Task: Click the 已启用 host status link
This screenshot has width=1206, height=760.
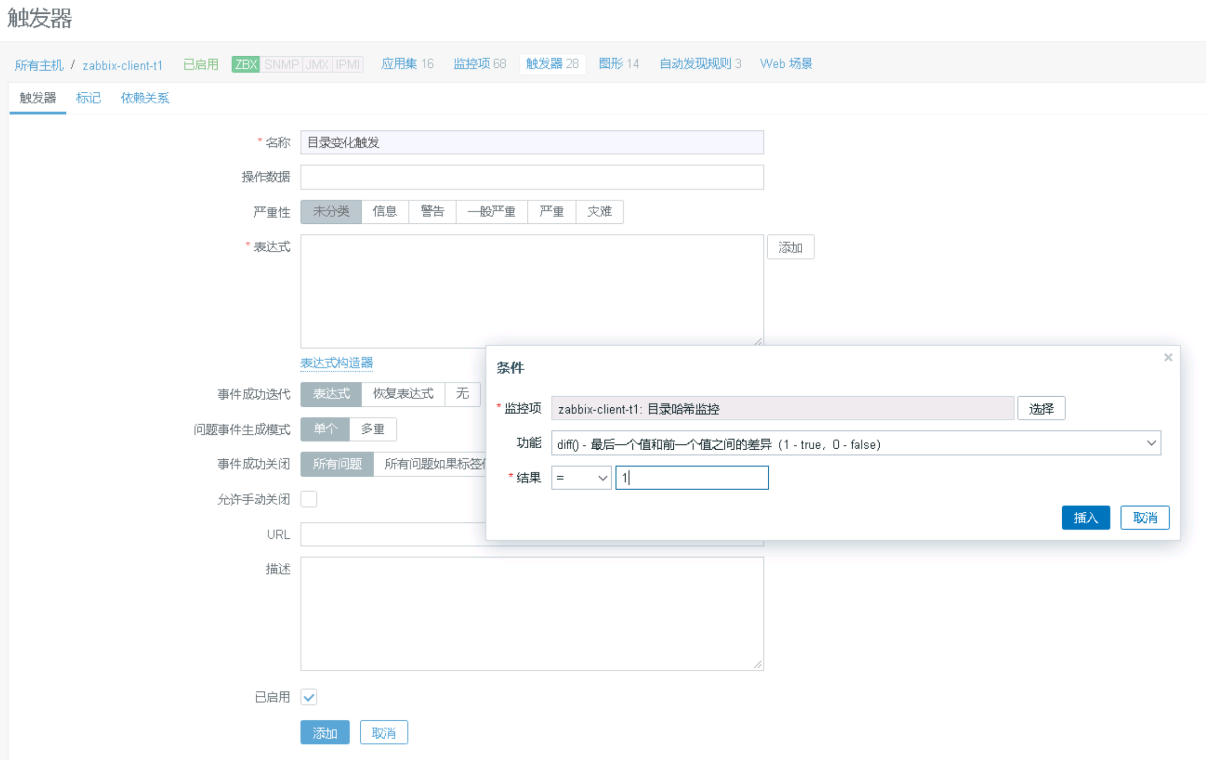Action: 201,65
